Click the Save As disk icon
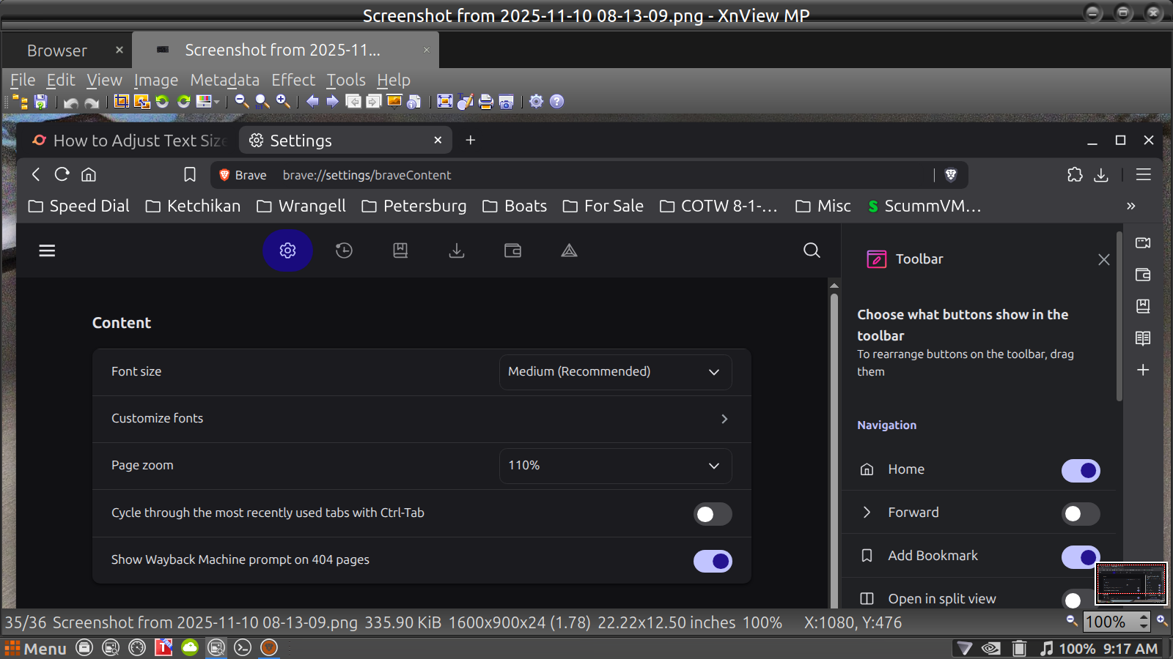 coord(41,102)
